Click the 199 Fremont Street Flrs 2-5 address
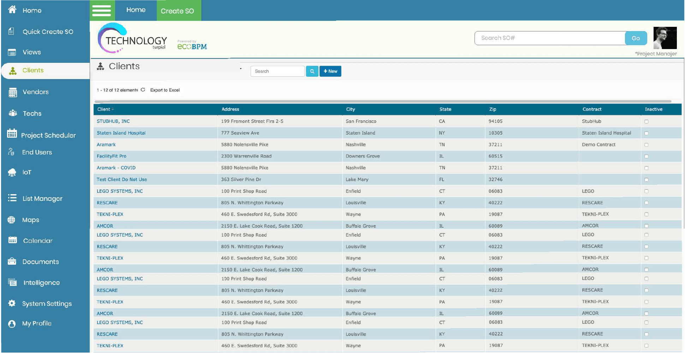This screenshot has width=685, height=354. [252, 121]
